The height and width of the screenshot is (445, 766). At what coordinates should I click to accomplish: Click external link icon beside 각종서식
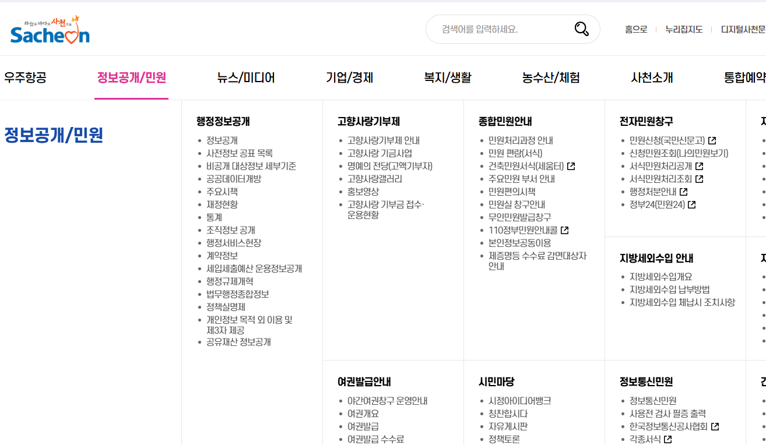pos(667,439)
